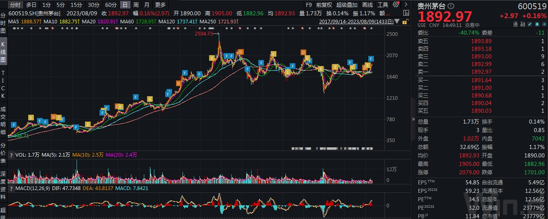
Task: Click the 2504.73 peak price marker
Action: pos(203,34)
